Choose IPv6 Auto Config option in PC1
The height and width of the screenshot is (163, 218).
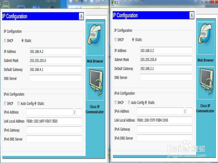coord(129,103)
